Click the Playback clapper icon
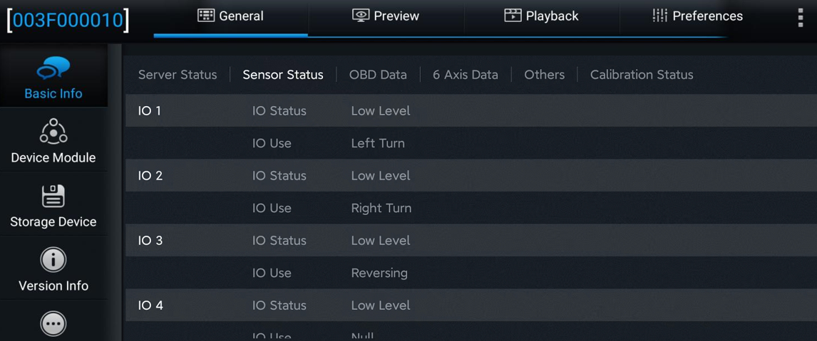The width and height of the screenshot is (817, 341). tap(513, 16)
